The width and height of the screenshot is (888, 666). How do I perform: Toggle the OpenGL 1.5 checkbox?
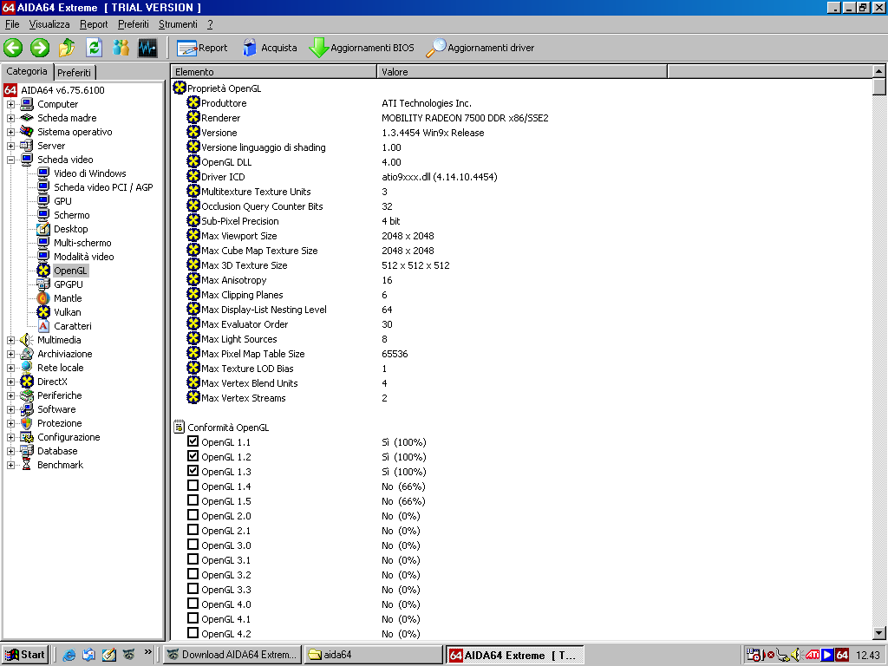tap(193, 500)
